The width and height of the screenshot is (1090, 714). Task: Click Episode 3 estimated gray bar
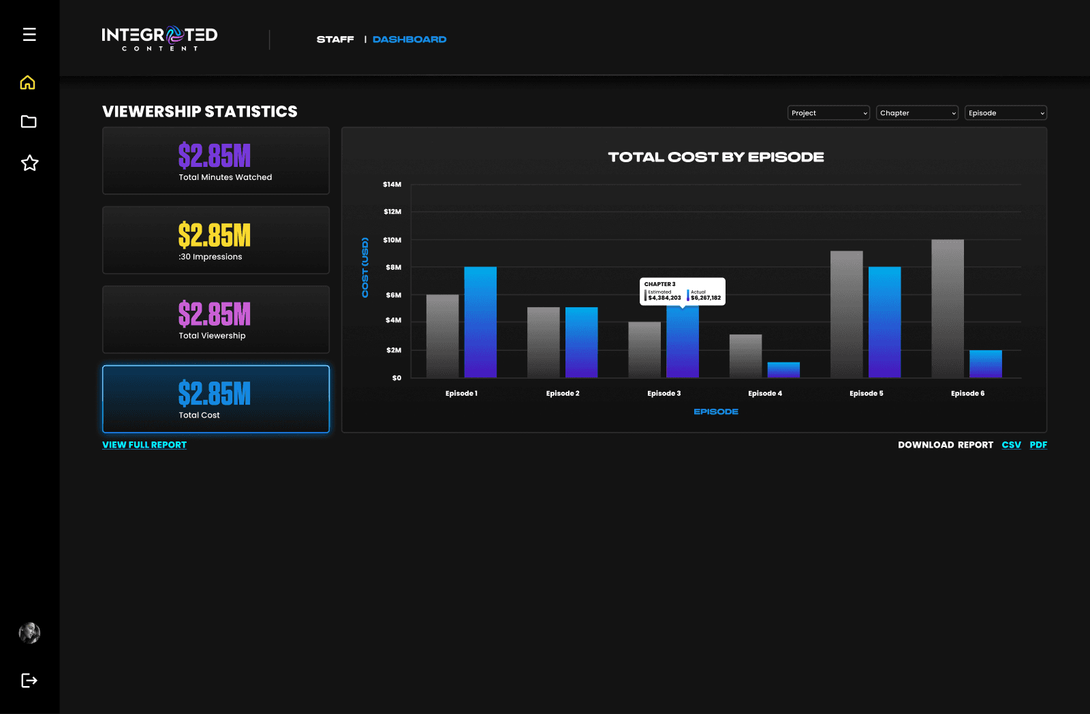coord(644,350)
